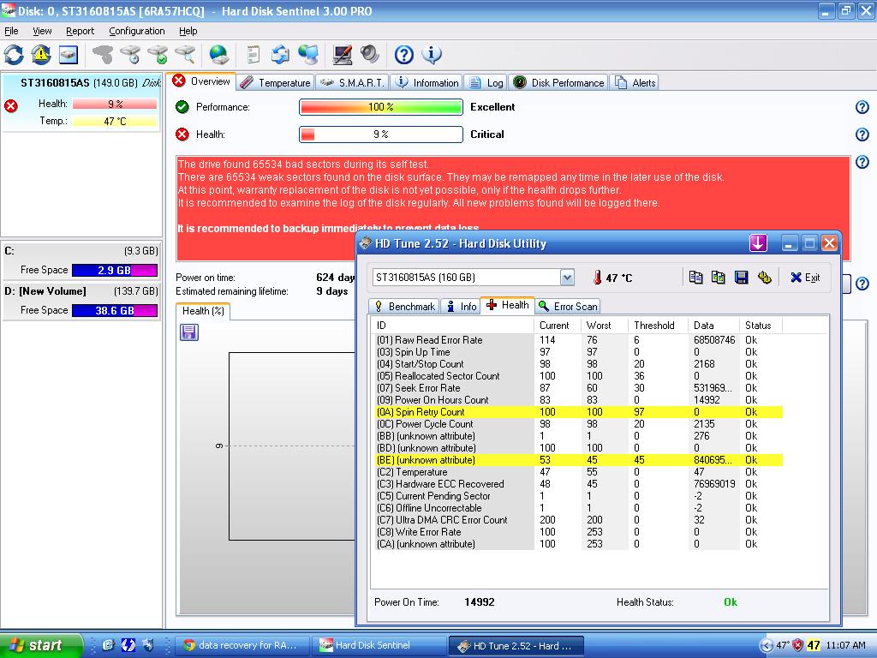Click the help icon beside Performance row
Viewport: 877px width, 658px height.
pos(862,107)
